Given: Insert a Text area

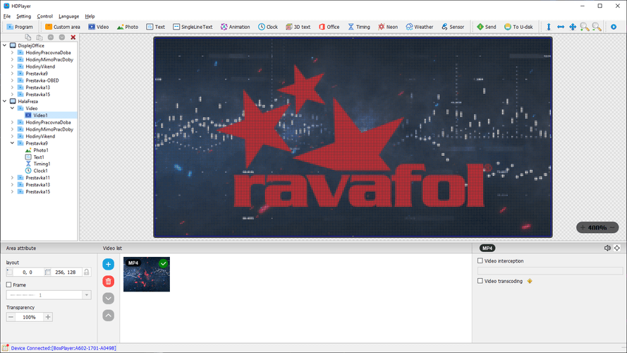Looking at the screenshot, I should [156, 27].
